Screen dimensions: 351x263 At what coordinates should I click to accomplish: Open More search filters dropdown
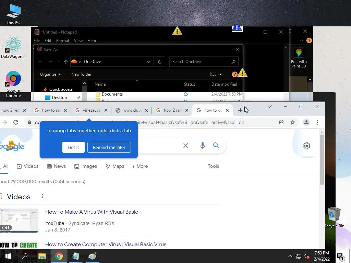click(140, 166)
